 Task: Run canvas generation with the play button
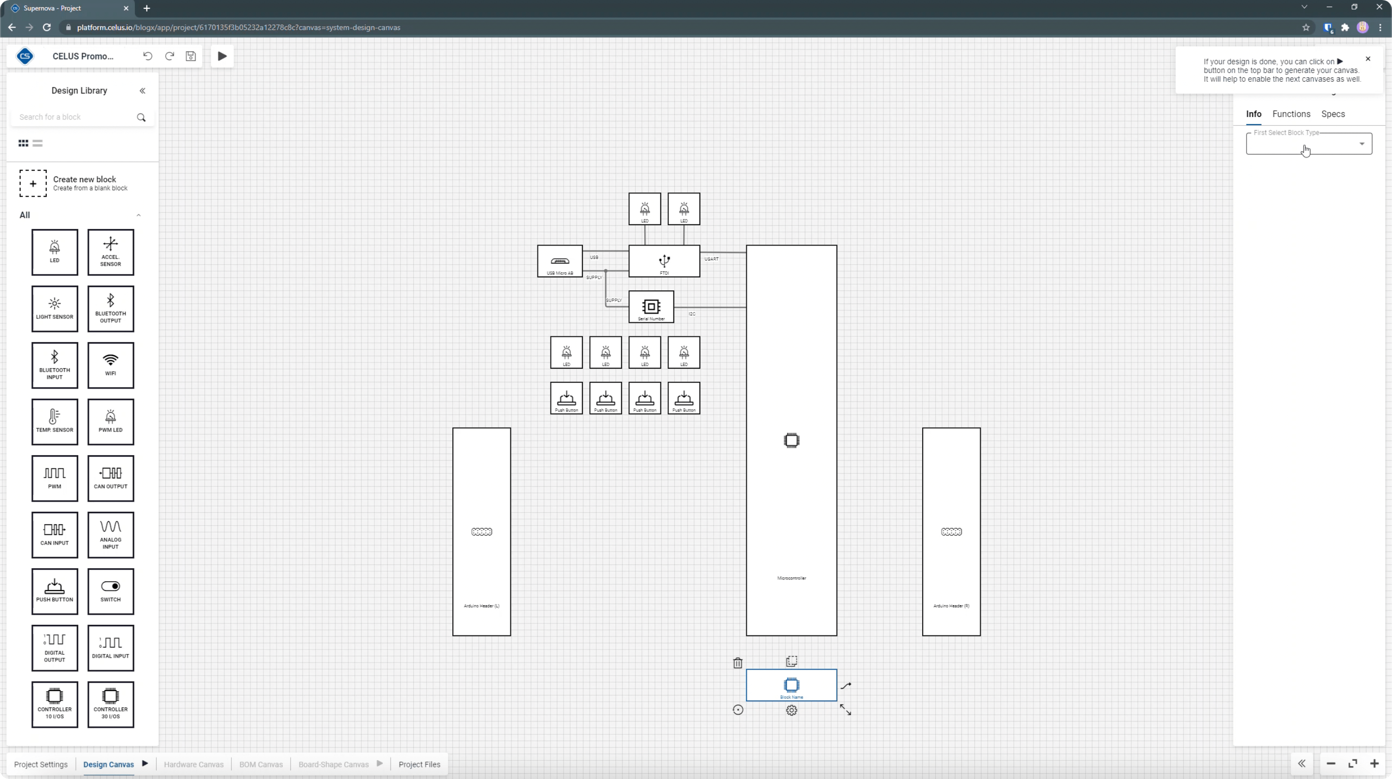coord(222,56)
